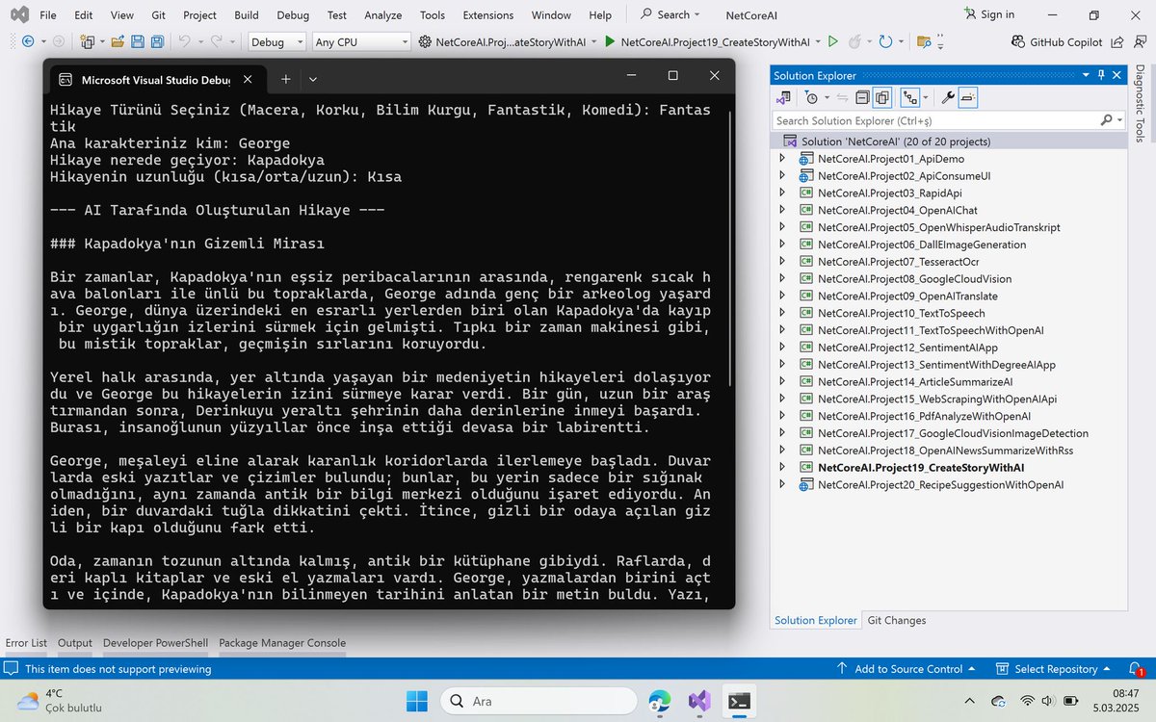
Task: Open debug console tab dropdown chevron
Action: (x=313, y=79)
